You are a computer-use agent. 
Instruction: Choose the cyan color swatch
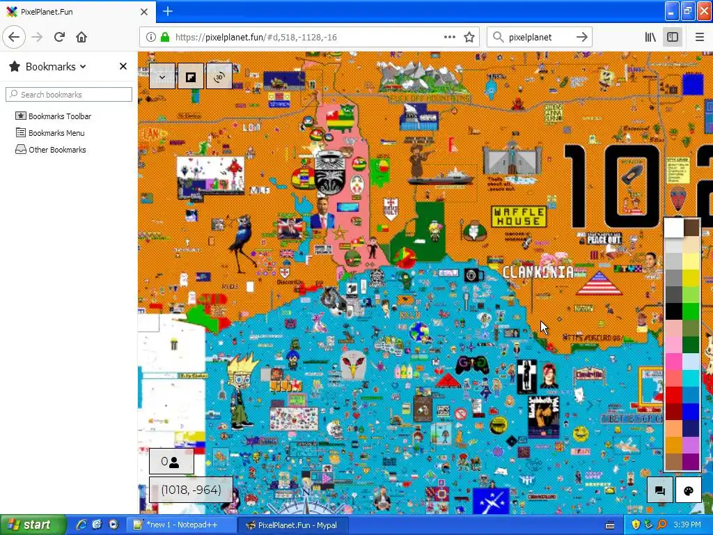pyautogui.click(x=691, y=378)
